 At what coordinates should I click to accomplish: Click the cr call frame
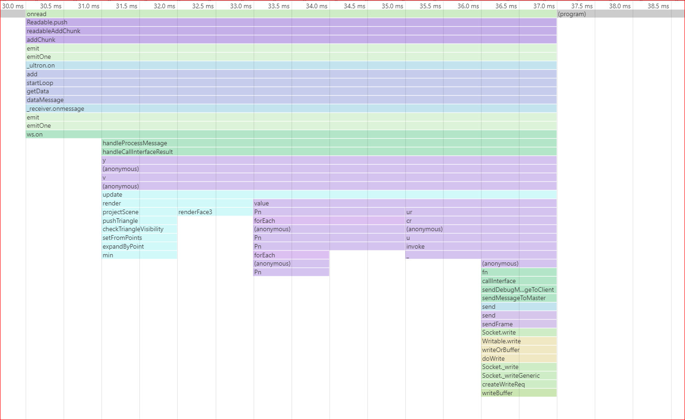tap(481, 221)
